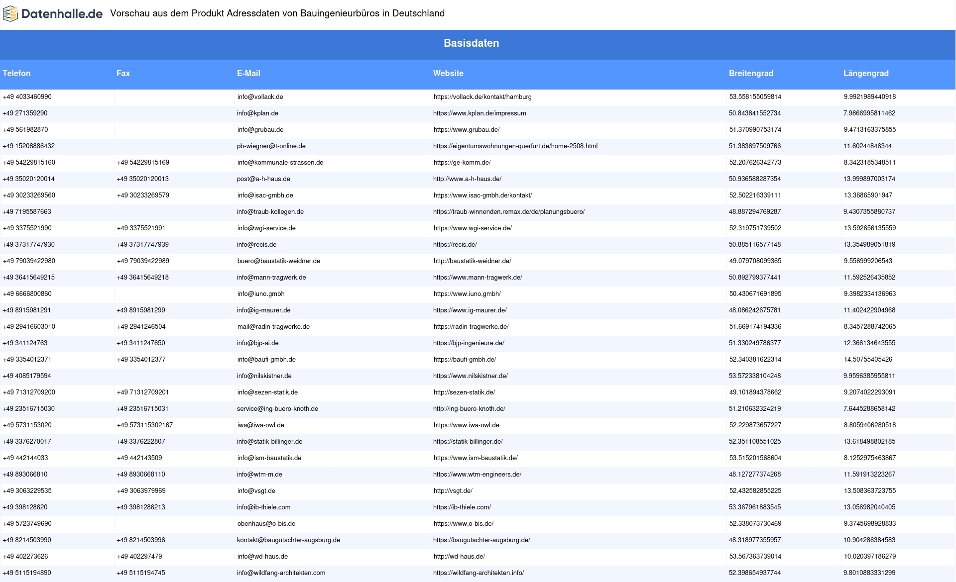Screen dimensions: 956x582
Task: Click fax number +49 2941246504
Action: point(141,327)
